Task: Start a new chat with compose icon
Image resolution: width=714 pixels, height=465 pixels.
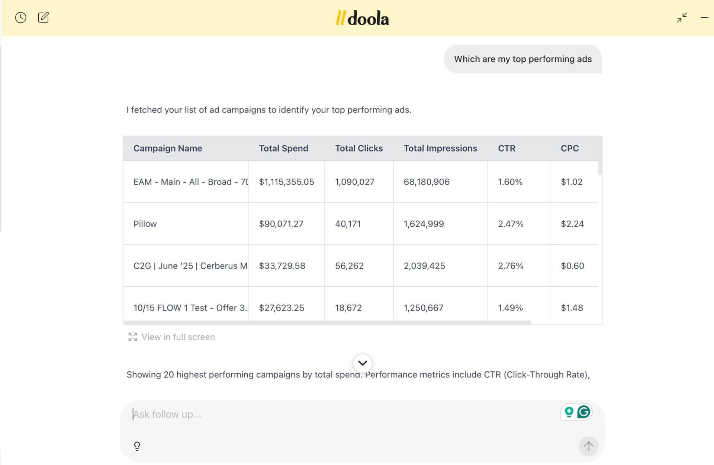Action: click(x=44, y=17)
